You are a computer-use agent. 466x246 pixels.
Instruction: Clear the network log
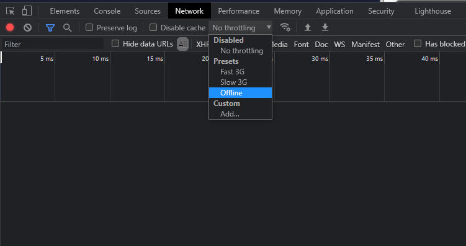pos(28,28)
